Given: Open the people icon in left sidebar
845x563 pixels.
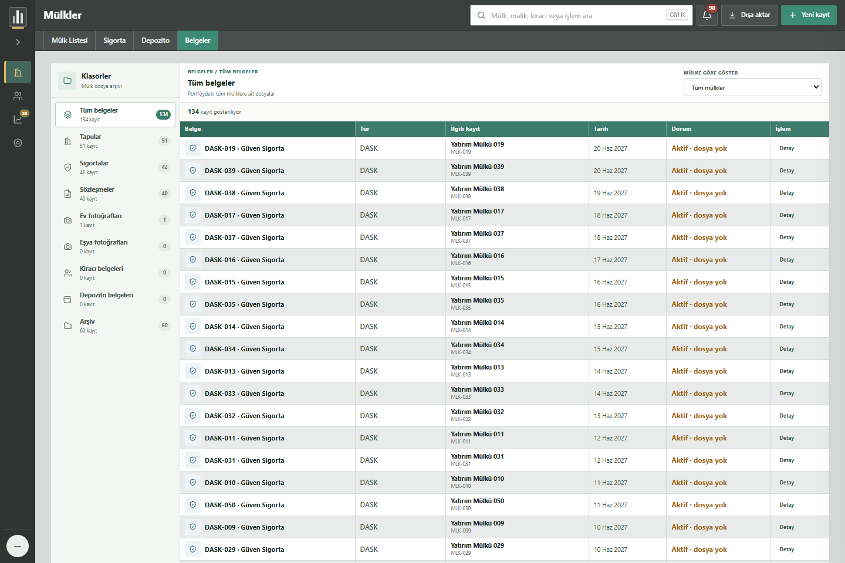Looking at the screenshot, I should [x=18, y=96].
